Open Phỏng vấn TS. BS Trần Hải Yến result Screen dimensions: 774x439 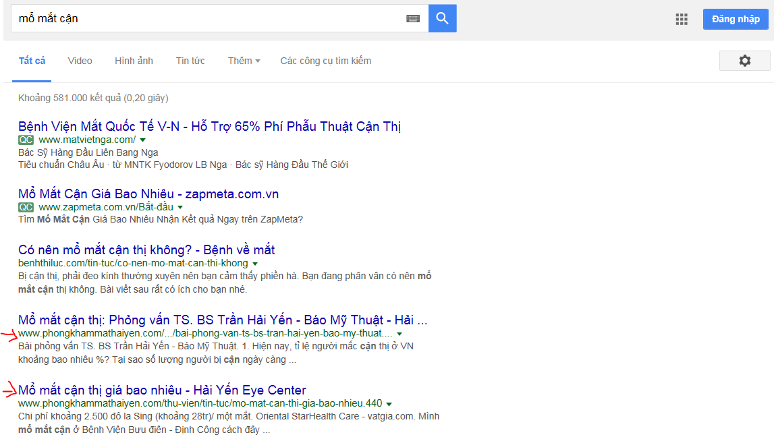point(223,320)
